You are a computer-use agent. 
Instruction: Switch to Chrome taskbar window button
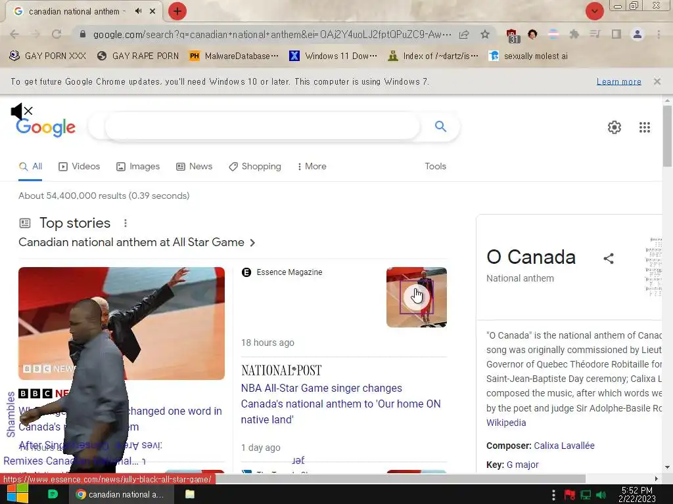tap(122, 494)
